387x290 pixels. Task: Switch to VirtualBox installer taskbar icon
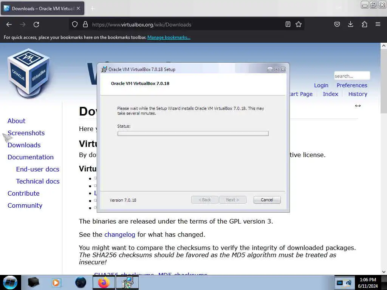coord(127,282)
